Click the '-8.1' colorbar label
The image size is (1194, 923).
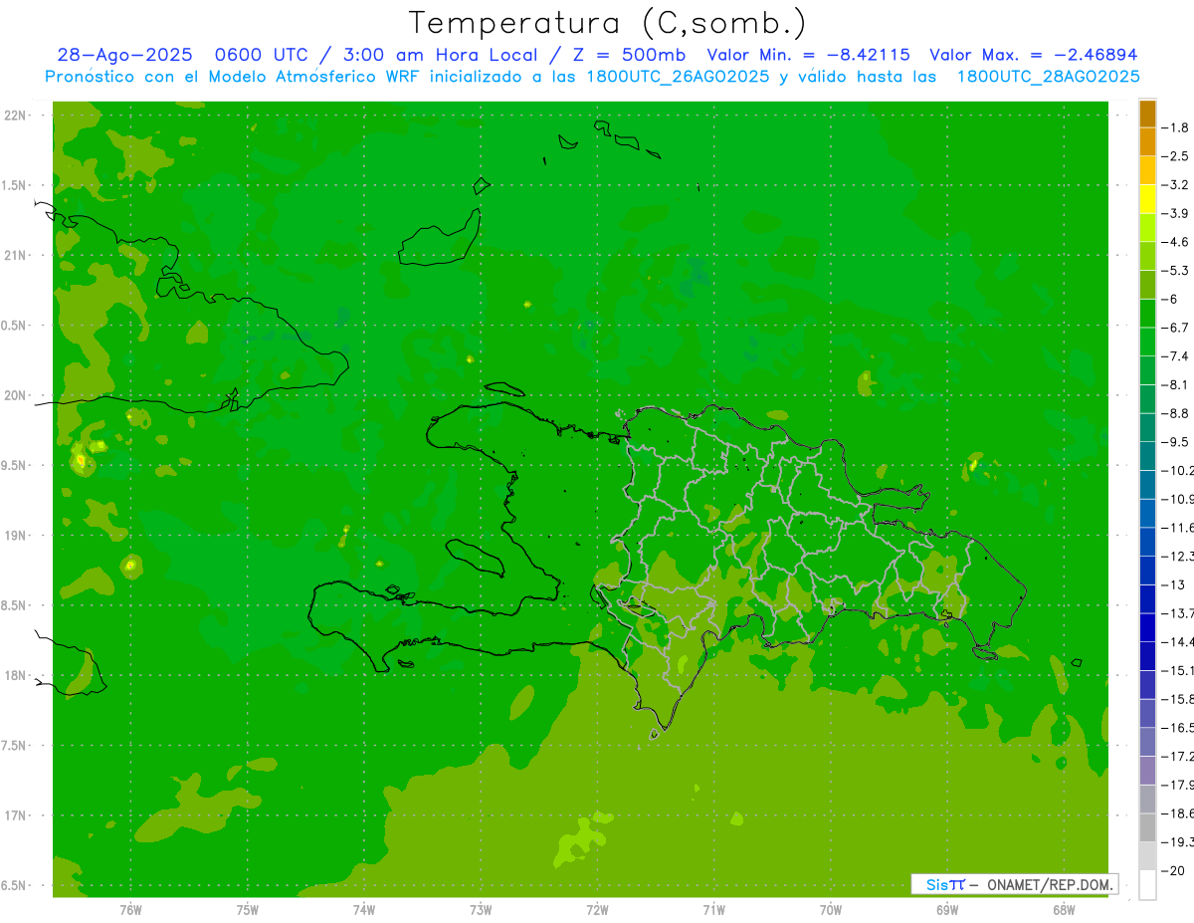point(1175,384)
